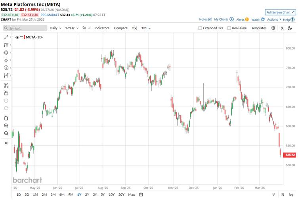Click the Full Screen Chart button
The height and width of the screenshot is (200, 298).
click(x=280, y=12)
